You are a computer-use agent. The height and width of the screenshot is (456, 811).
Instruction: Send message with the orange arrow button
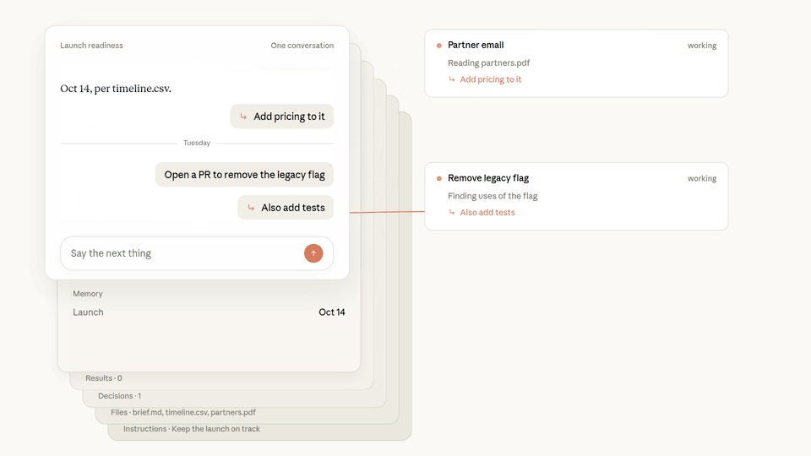point(313,253)
